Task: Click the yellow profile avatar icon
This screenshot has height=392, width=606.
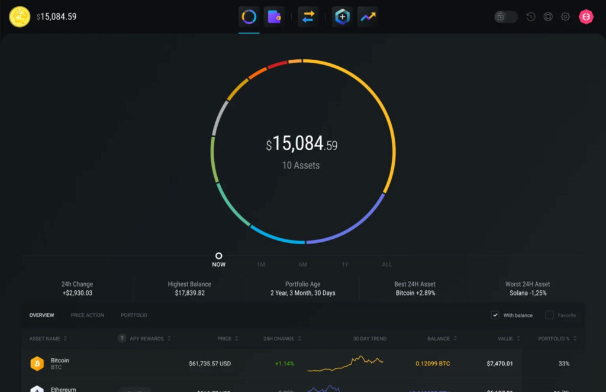Action: (x=20, y=17)
